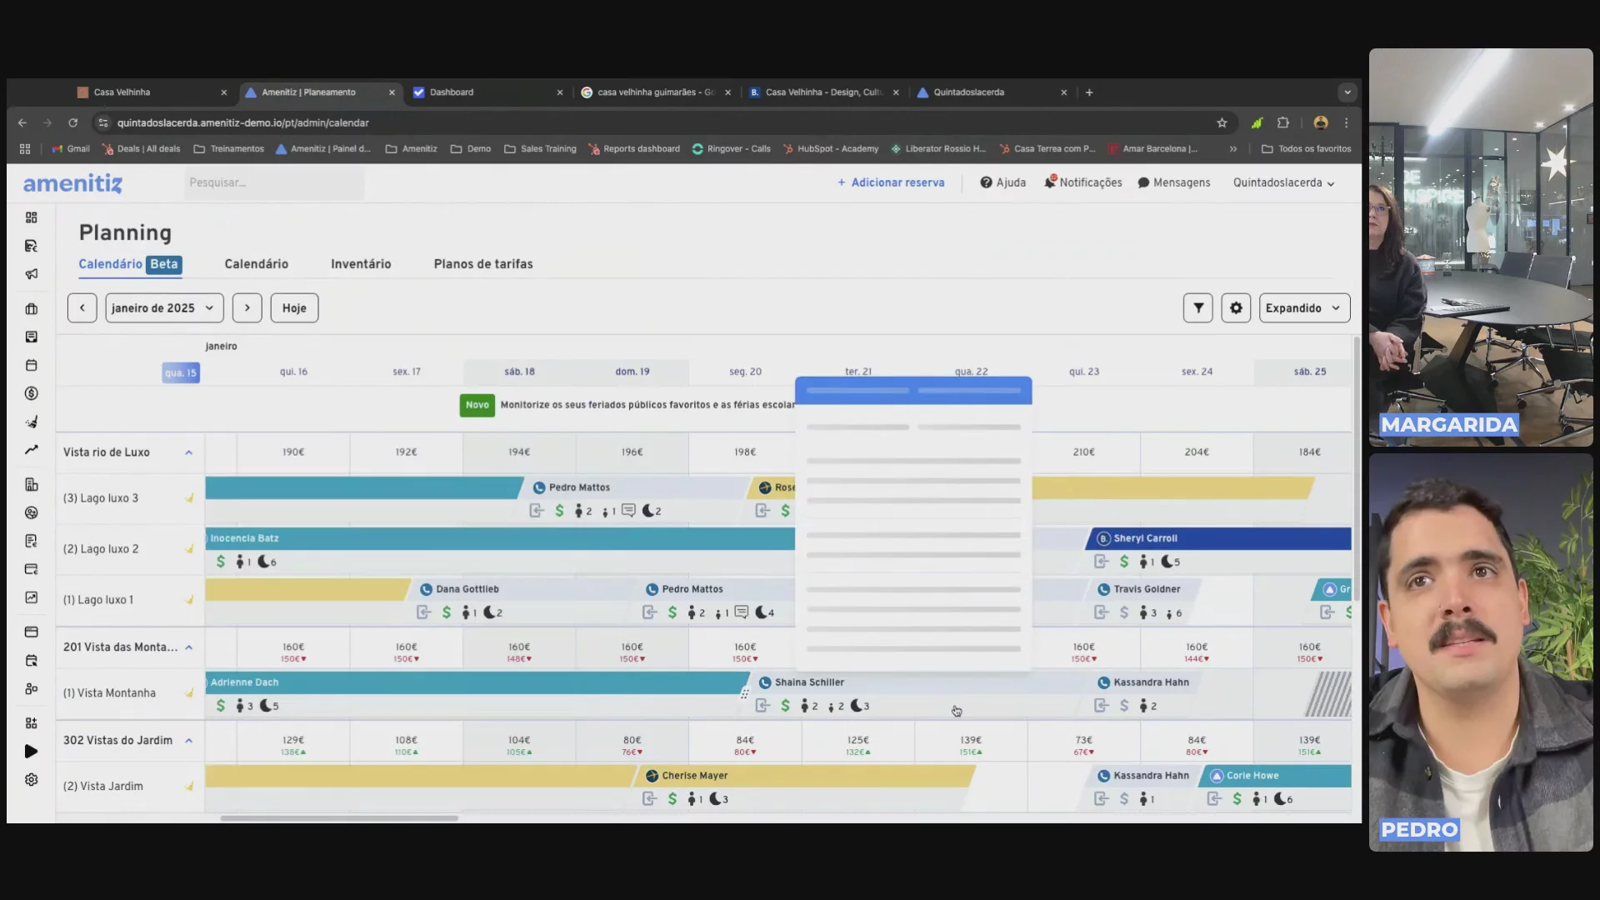Go to previous period with left arrow
1600x900 pixels.
point(82,308)
